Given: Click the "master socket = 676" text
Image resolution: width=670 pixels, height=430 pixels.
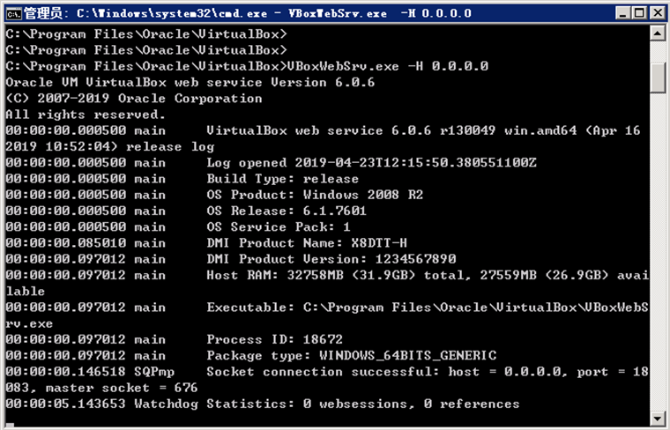Looking at the screenshot, I should [122, 388].
